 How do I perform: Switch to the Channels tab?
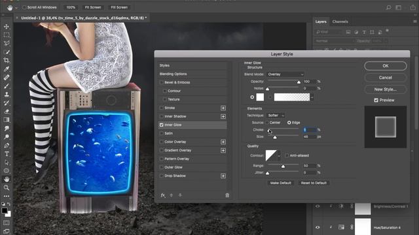pyautogui.click(x=340, y=22)
